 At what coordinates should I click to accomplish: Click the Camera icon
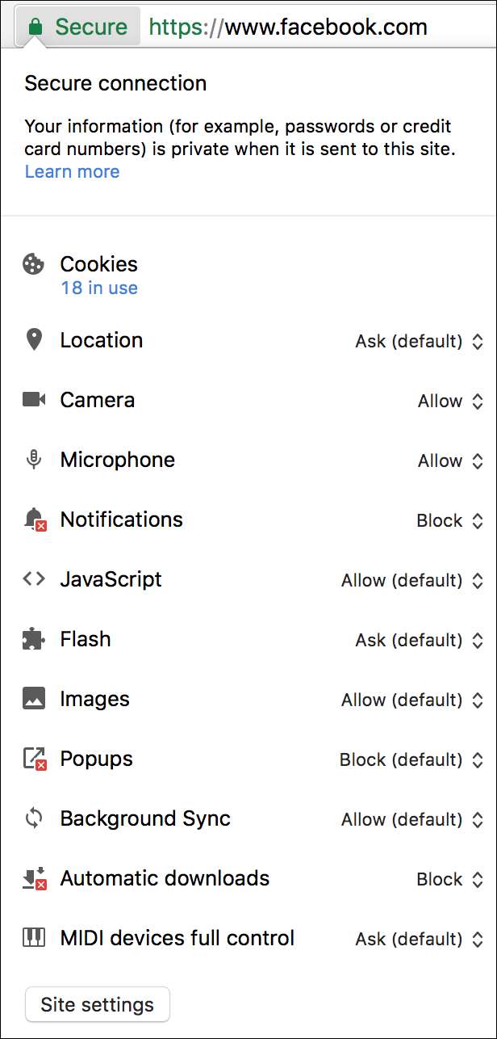34,400
